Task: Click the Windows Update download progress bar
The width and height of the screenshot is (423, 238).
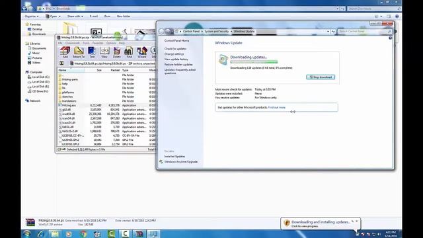Action: pyautogui.click(x=254, y=62)
